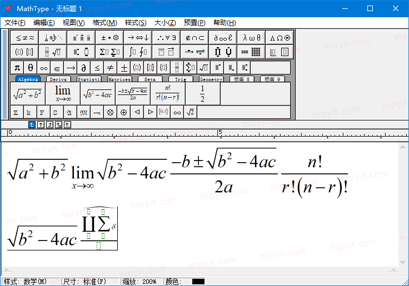Insert the element-of symbol
The height and width of the screenshot is (286, 409).
pyautogui.click(x=57, y=68)
